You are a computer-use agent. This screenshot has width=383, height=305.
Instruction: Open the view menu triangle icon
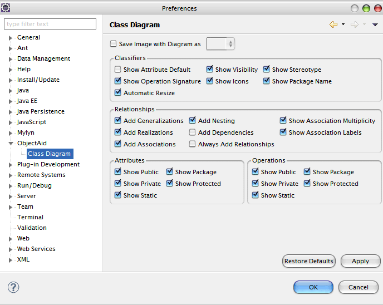[375, 25]
